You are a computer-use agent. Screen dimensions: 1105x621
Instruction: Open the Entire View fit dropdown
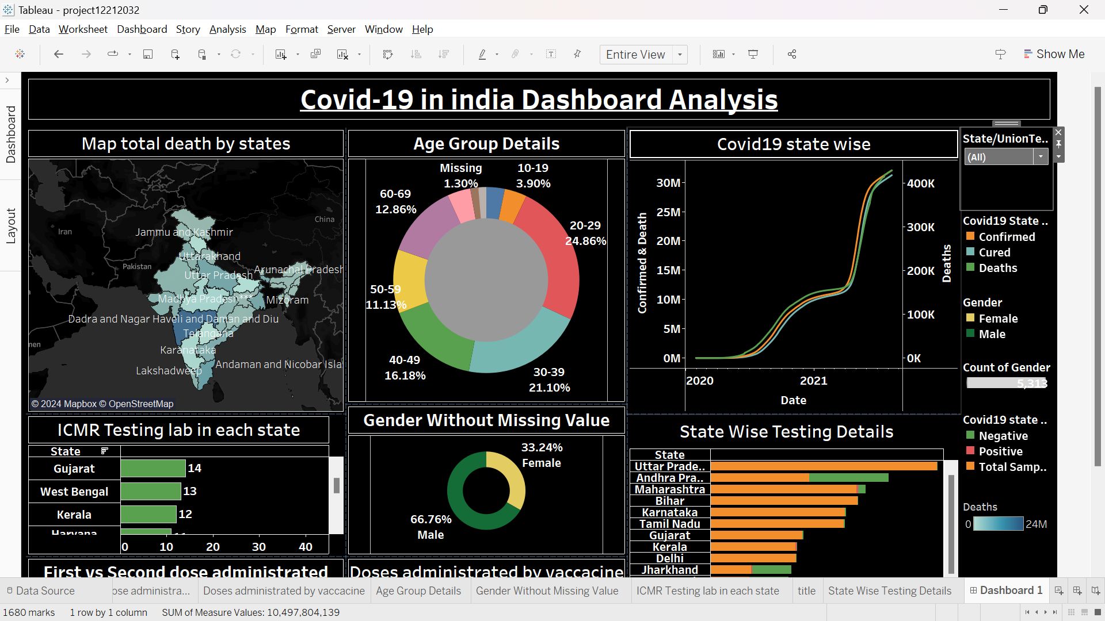pos(680,54)
